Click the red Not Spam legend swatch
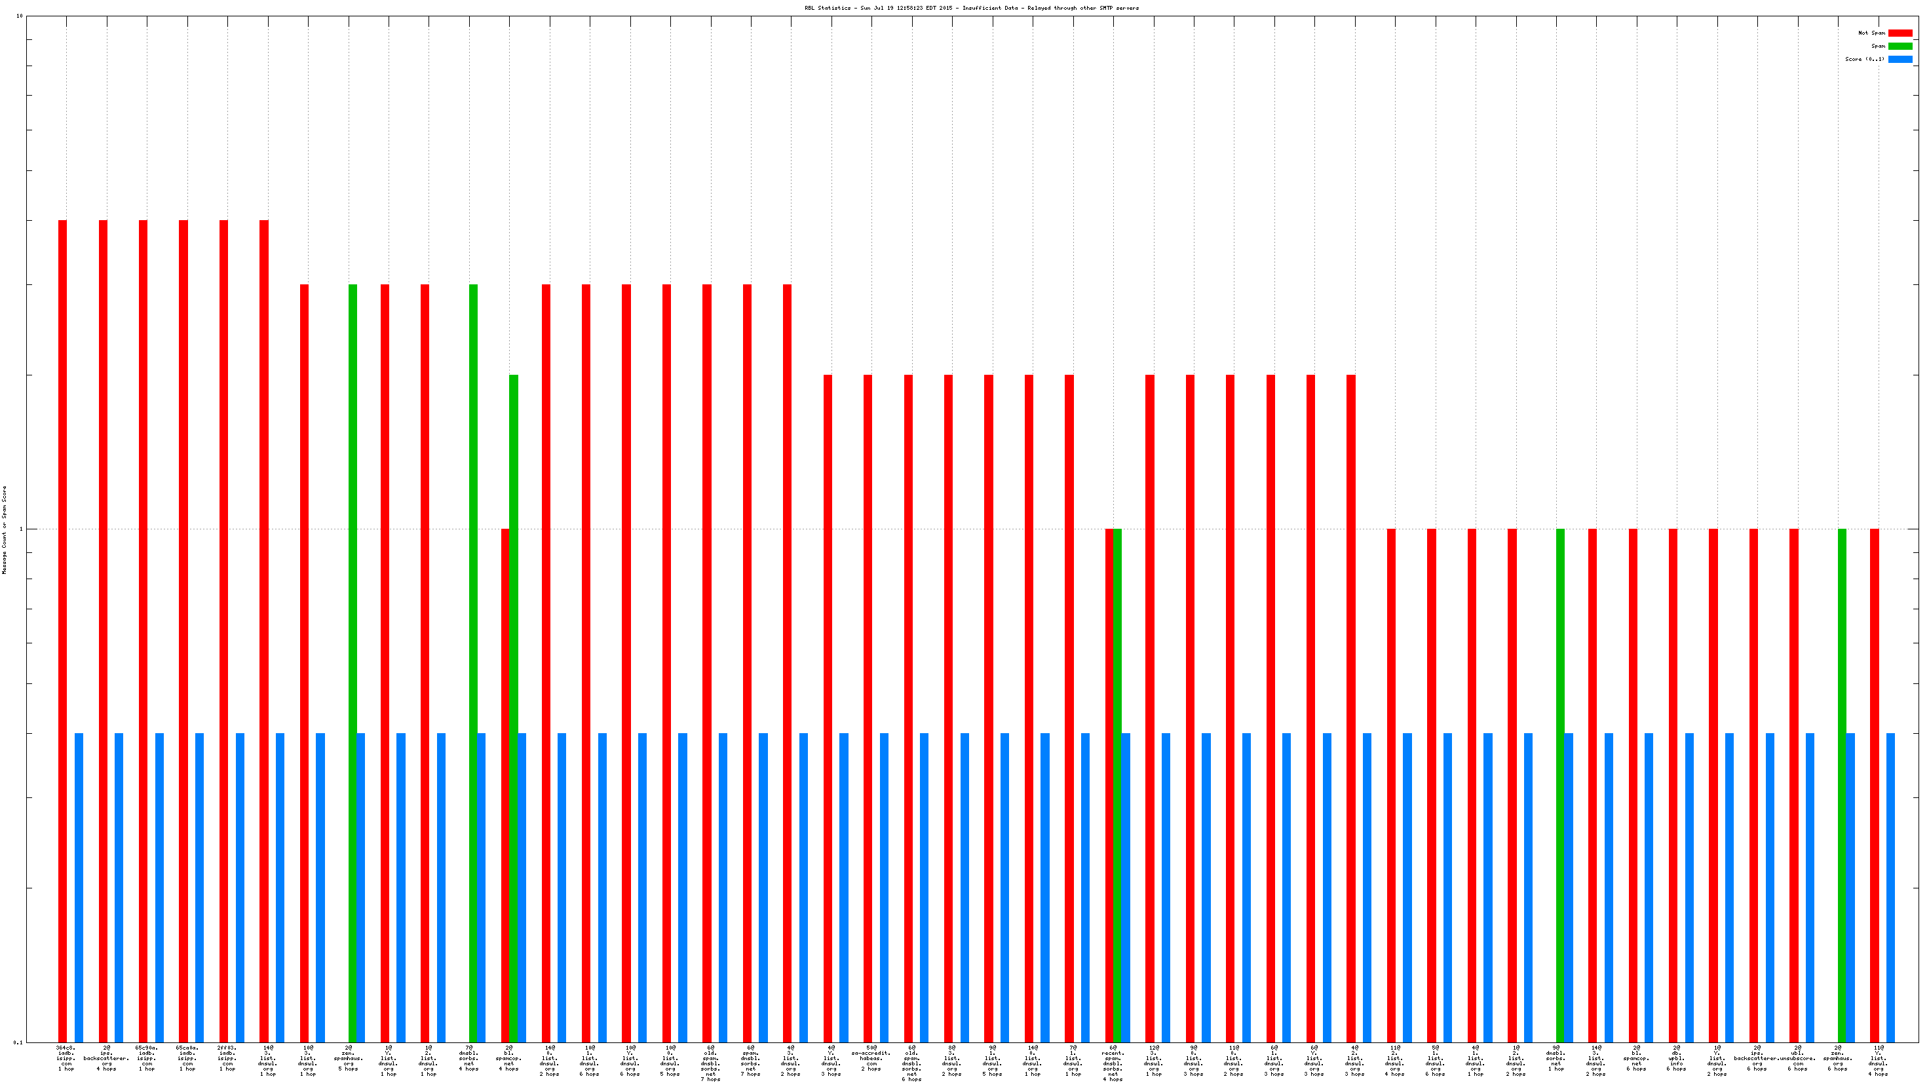 click(1900, 33)
